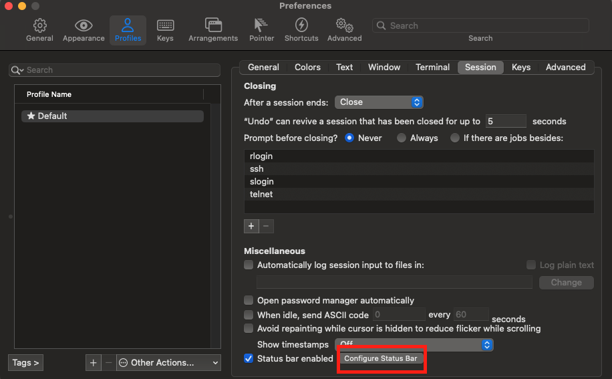Click the log folder path field
Viewport: 612px width, 379px height.
coord(394,282)
